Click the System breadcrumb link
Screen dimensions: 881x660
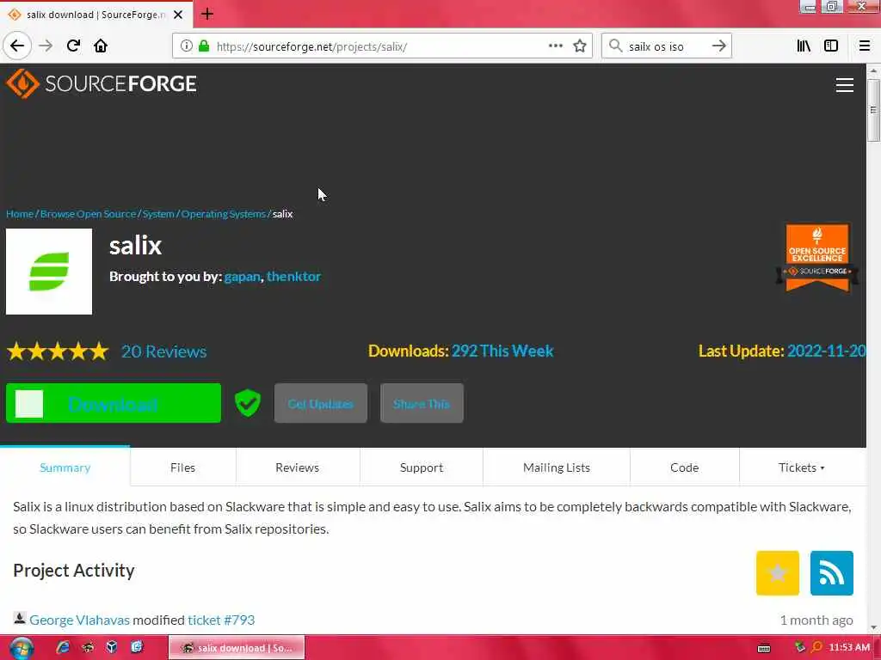coord(158,214)
